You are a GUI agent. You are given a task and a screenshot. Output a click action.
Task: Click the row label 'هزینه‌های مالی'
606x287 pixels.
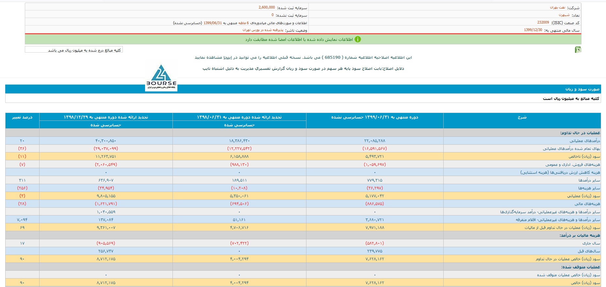click(x=587, y=204)
